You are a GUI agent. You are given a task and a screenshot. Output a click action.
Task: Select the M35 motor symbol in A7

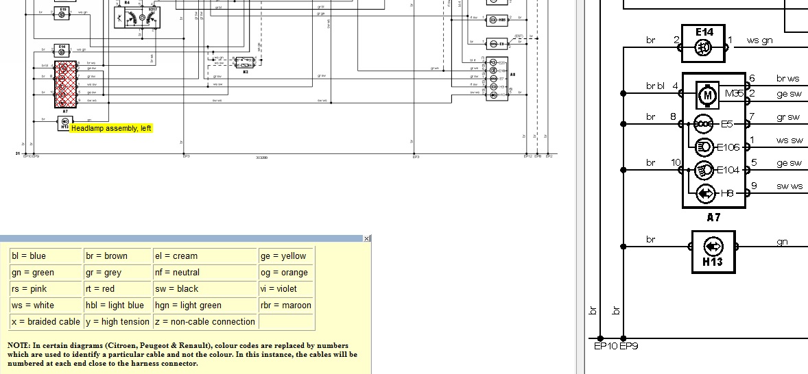click(706, 95)
